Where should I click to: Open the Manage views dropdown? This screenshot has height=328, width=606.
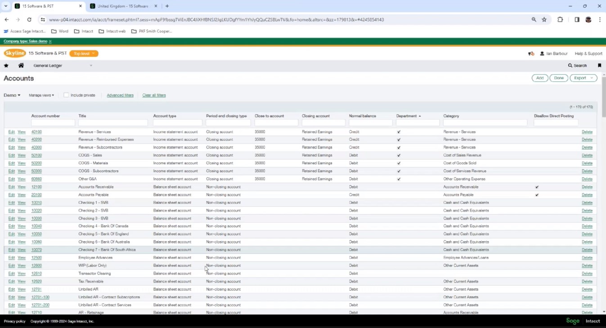pos(41,95)
